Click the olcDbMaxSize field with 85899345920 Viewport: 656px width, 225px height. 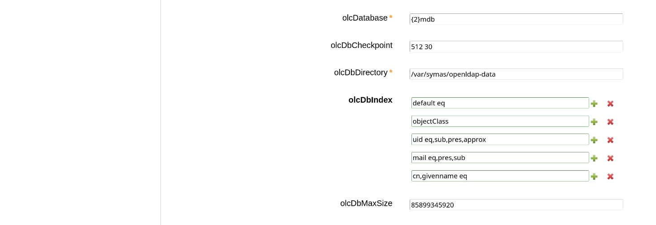516,205
